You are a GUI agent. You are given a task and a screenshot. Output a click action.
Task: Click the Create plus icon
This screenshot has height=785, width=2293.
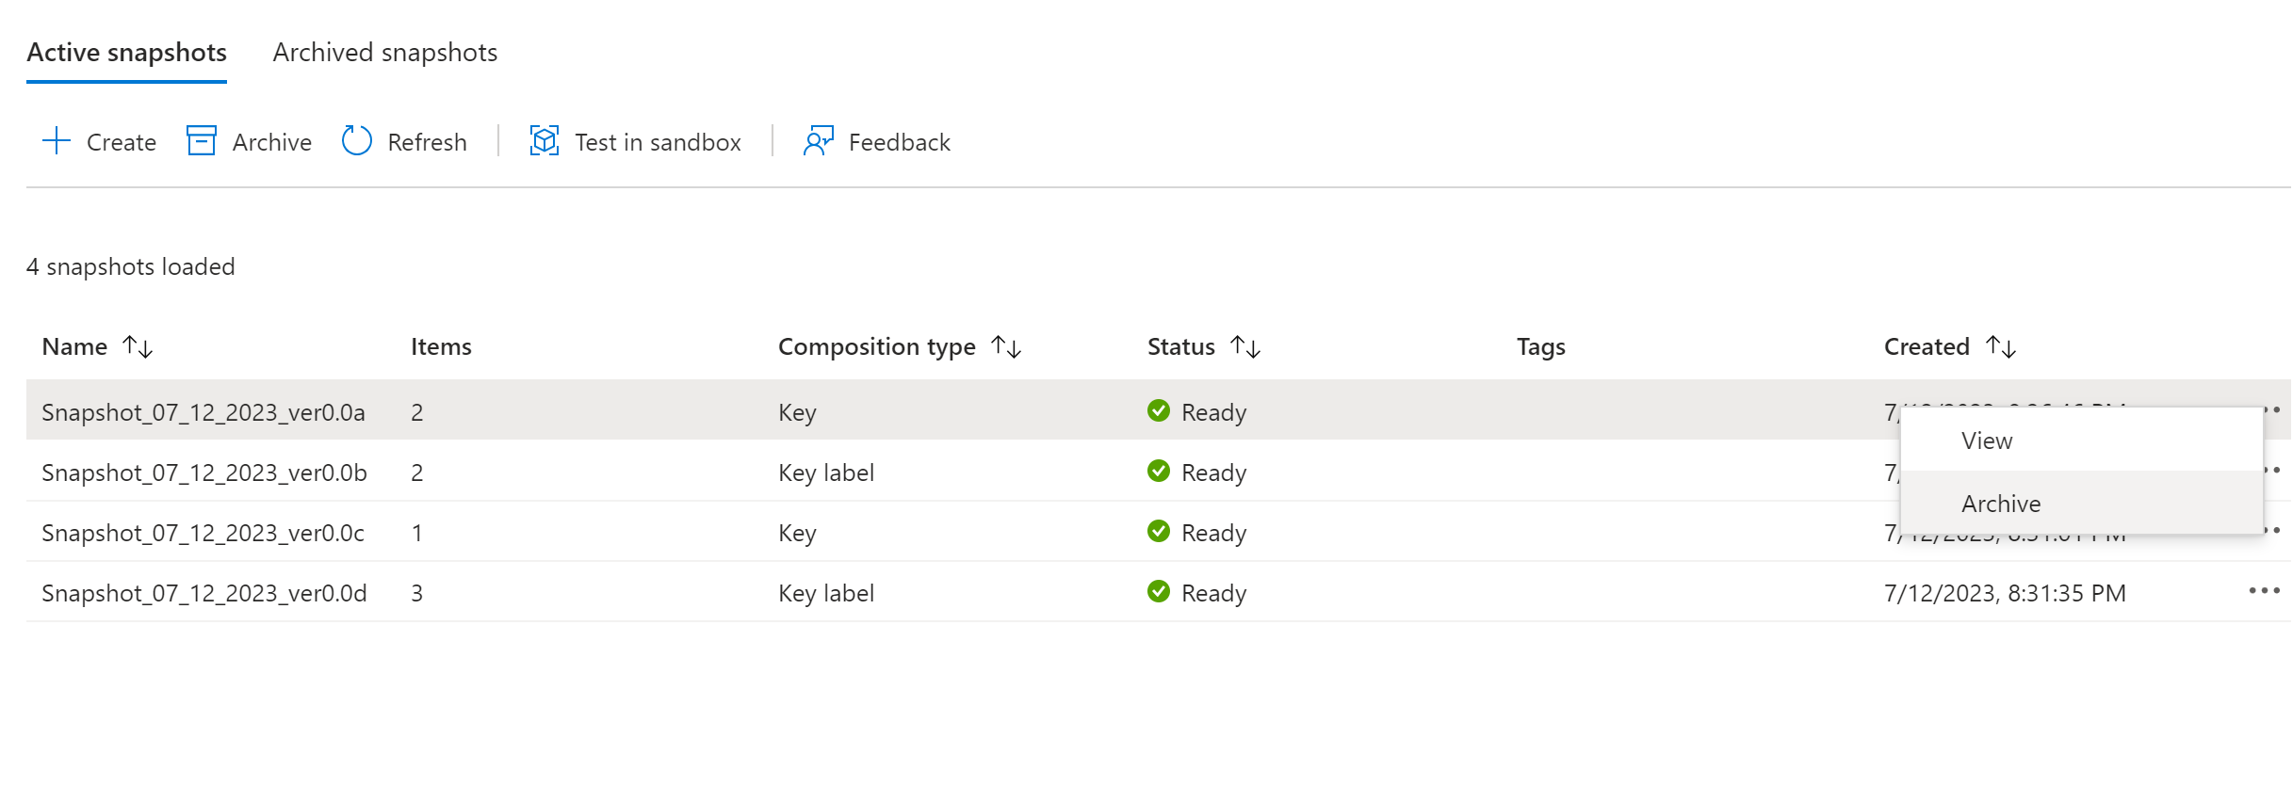(57, 141)
